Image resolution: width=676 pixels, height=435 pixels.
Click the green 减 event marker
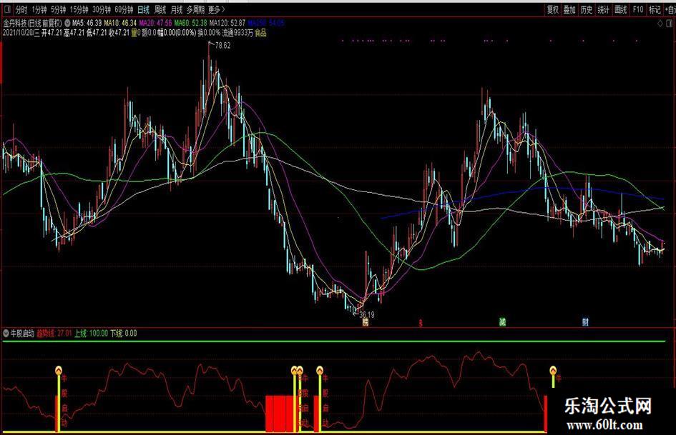[x=502, y=321]
